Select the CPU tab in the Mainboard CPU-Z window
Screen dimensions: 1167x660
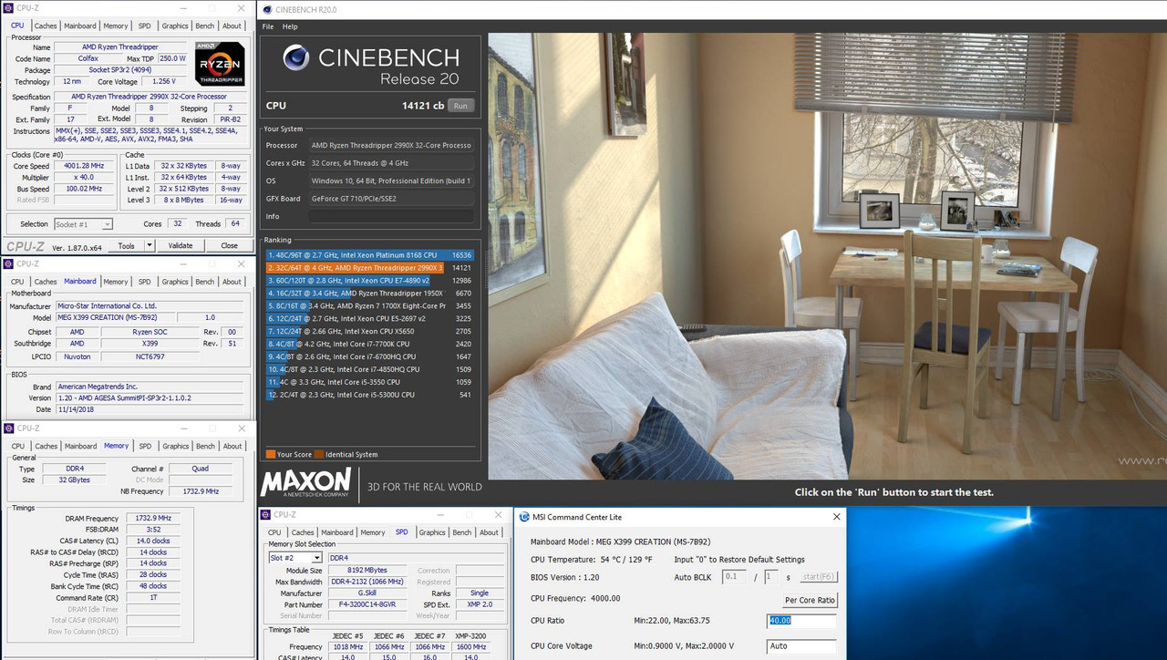[17, 282]
